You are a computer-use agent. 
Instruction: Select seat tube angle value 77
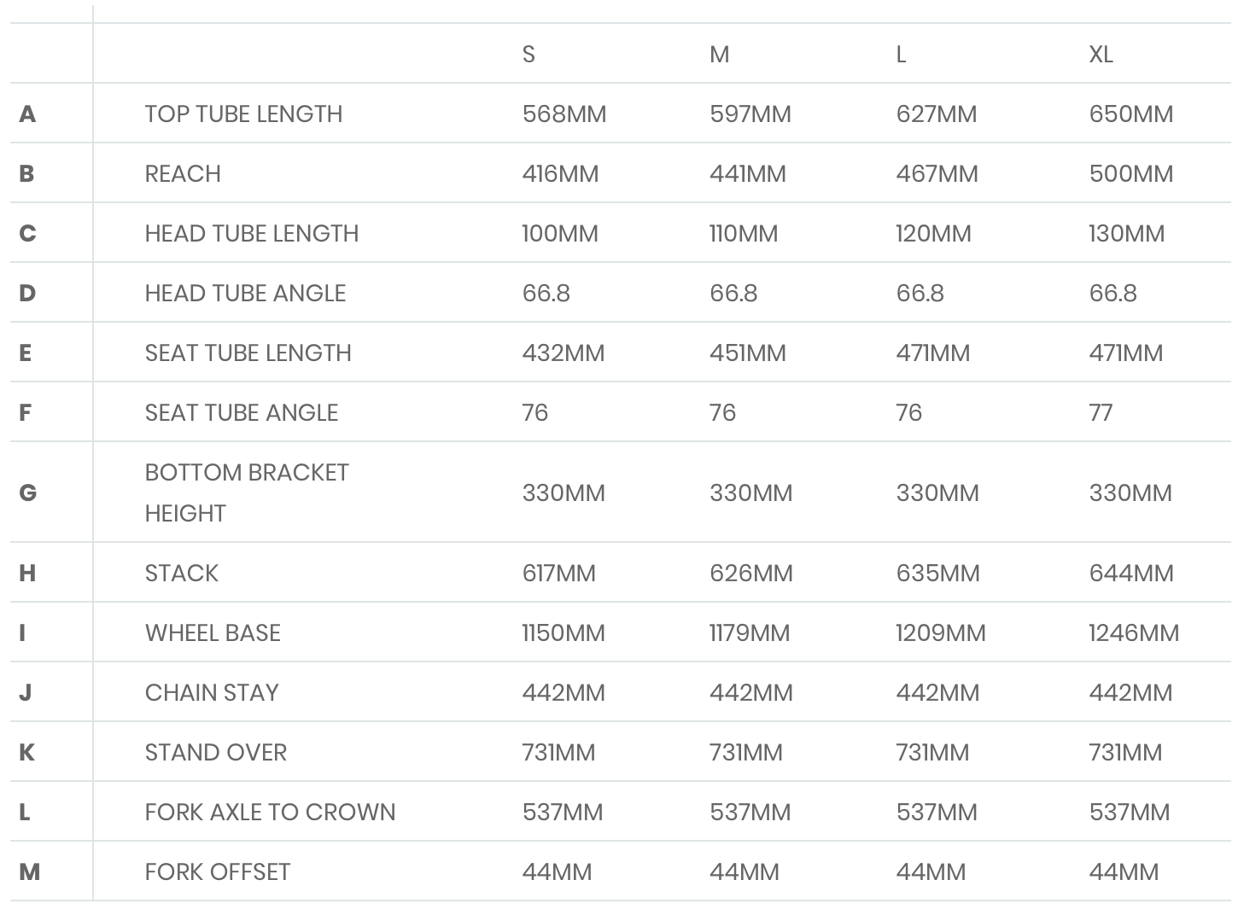tap(1101, 413)
